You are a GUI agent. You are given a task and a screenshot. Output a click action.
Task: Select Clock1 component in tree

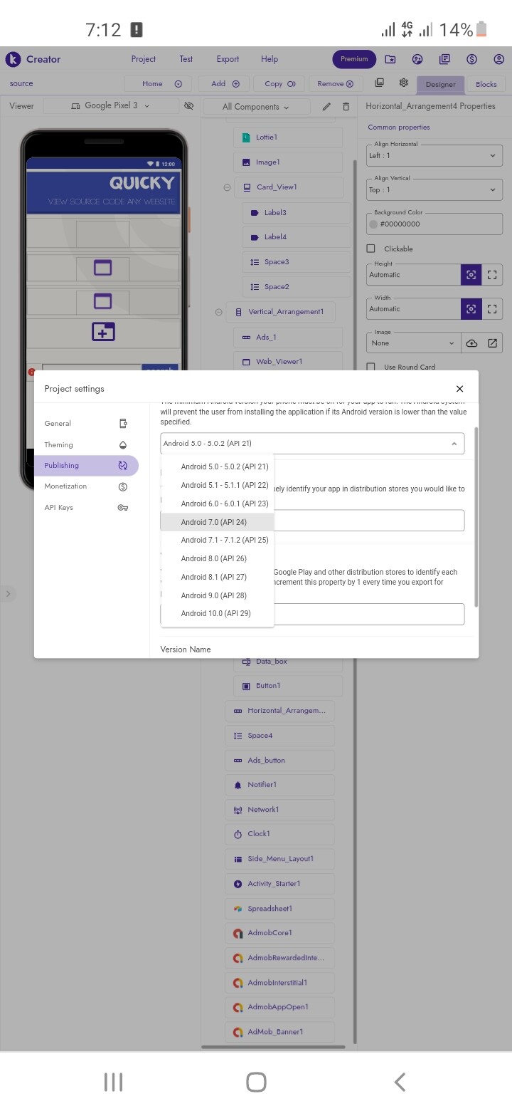(x=279, y=834)
